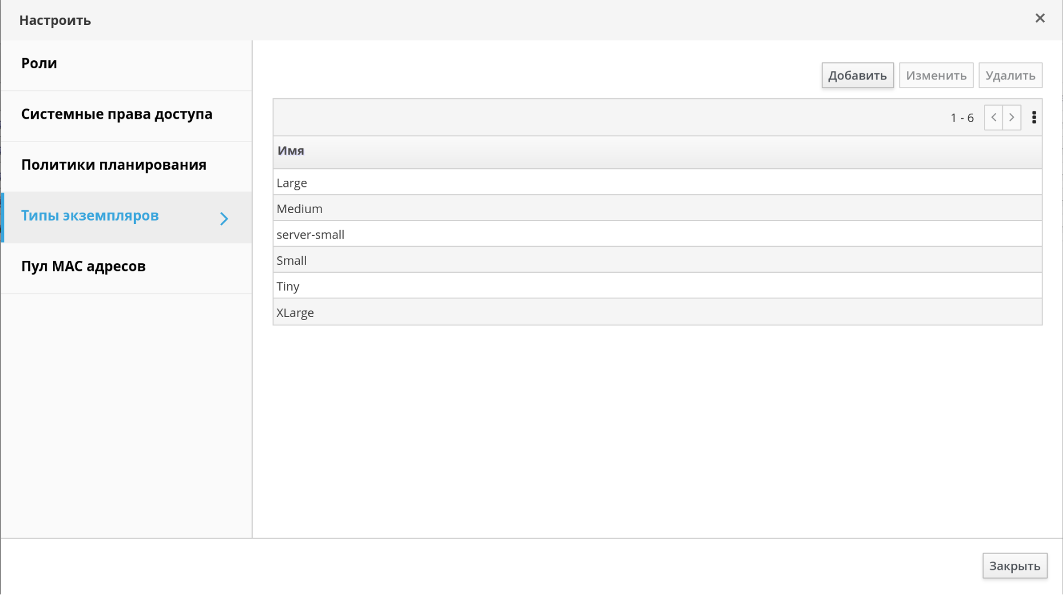
Task: Select the Типы экземпляров tab
Action: [90, 216]
